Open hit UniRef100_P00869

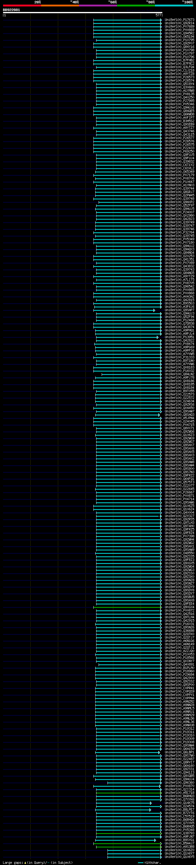[x=179, y=30]
